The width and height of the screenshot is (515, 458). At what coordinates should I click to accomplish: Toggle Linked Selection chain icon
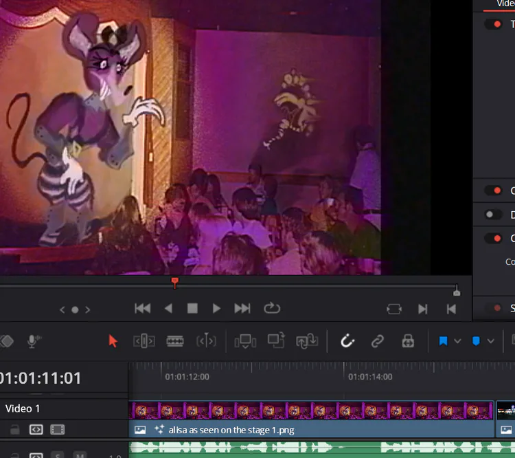click(378, 341)
